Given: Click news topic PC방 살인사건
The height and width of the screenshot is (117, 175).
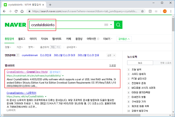Looking at the screenshot, I should click(139, 79).
